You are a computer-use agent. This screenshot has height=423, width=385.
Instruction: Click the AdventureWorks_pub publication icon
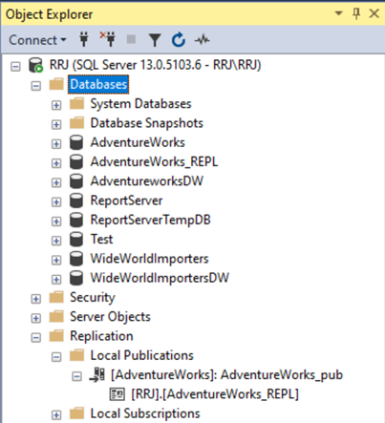tap(97, 375)
